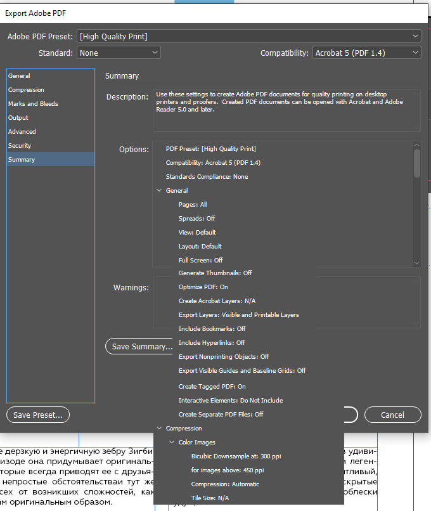The width and height of the screenshot is (431, 511).
Task: Click the 'Include Bookmarks: Off' line
Action: coord(212,329)
